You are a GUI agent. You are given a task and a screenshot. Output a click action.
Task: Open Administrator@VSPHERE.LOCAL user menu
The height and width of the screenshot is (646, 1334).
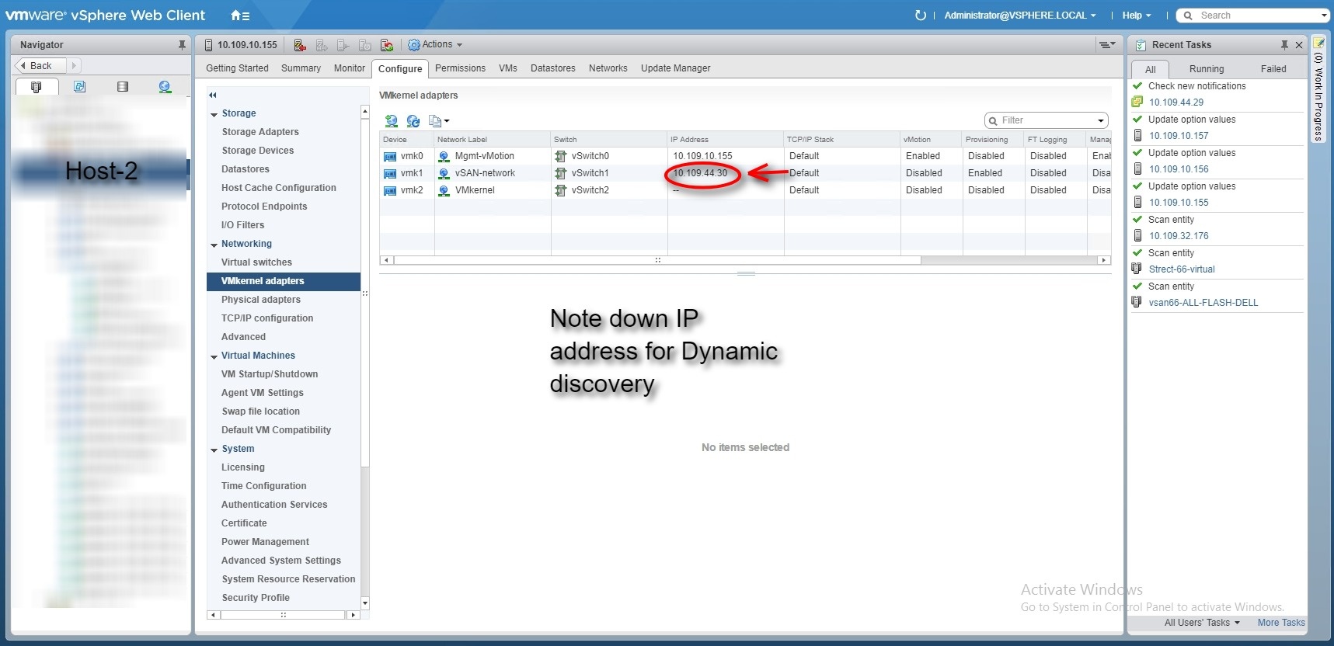(1019, 16)
